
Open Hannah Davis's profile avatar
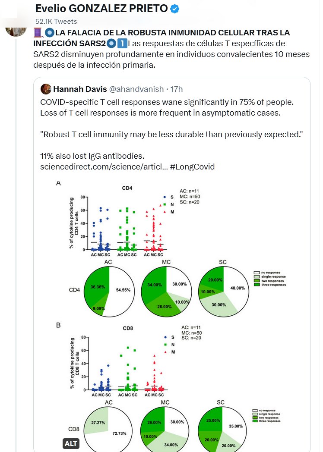46,89
